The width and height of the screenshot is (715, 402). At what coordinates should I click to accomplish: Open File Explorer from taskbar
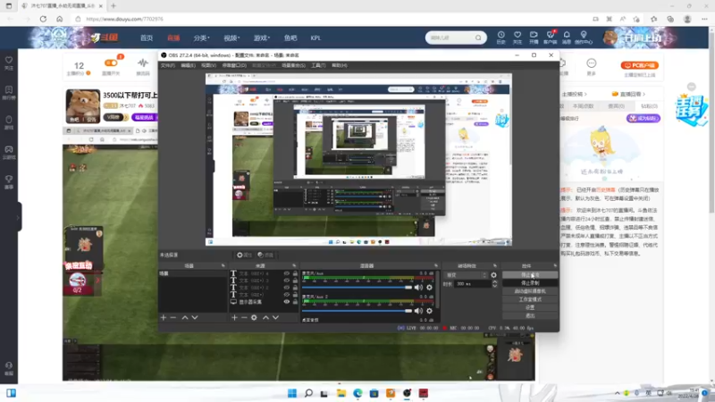(341, 393)
